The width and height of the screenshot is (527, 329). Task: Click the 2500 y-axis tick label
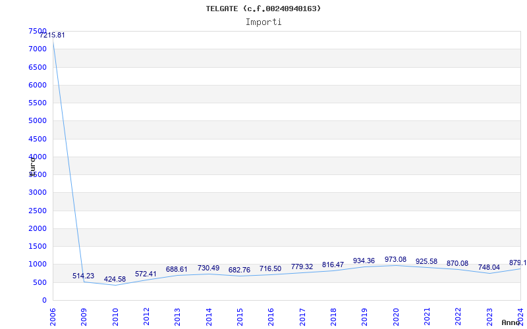38,211
